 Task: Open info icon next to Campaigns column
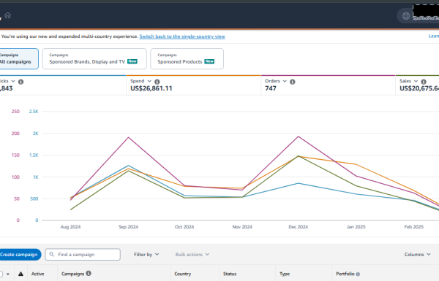[89, 273]
